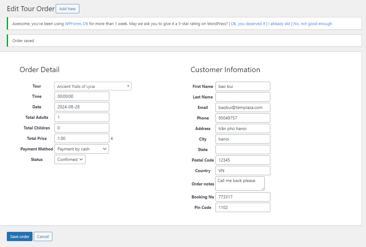This screenshot has height=247, width=366.
Task: Select the 'I already did' link
Action: click(279, 24)
